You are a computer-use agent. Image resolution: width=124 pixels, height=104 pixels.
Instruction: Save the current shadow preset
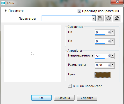[100, 18]
